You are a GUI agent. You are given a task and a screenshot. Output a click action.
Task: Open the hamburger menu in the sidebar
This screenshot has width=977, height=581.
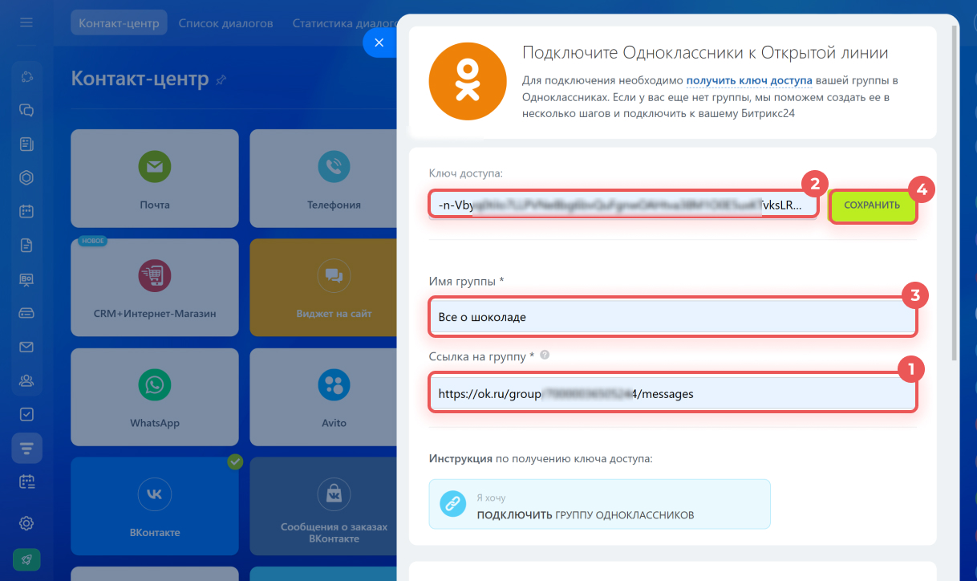[x=26, y=22]
